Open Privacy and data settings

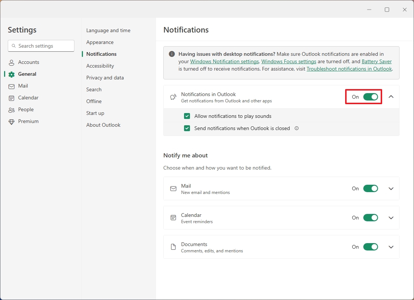pyautogui.click(x=105, y=78)
